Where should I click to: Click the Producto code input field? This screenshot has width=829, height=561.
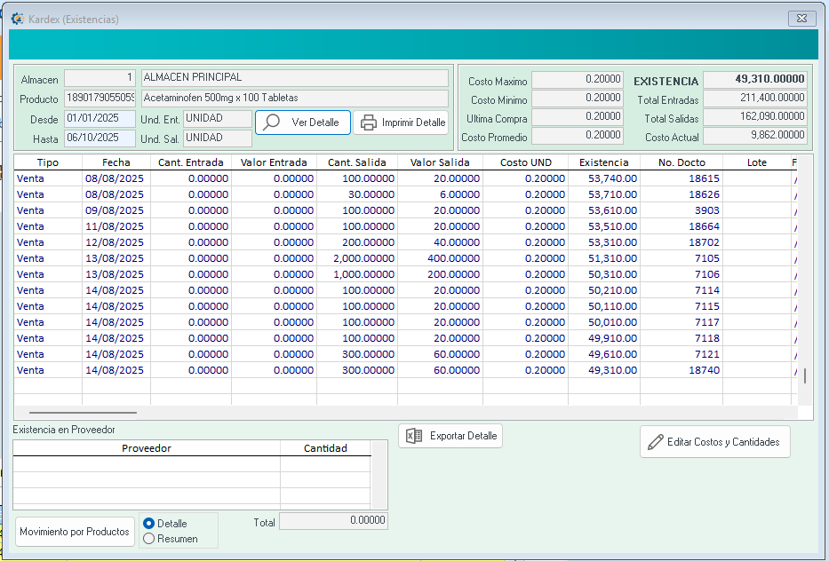click(x=100, y=99)
